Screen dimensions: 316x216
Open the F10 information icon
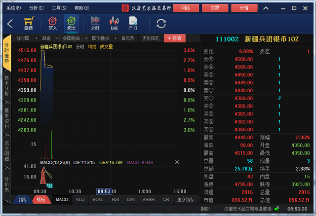point(133,23)
